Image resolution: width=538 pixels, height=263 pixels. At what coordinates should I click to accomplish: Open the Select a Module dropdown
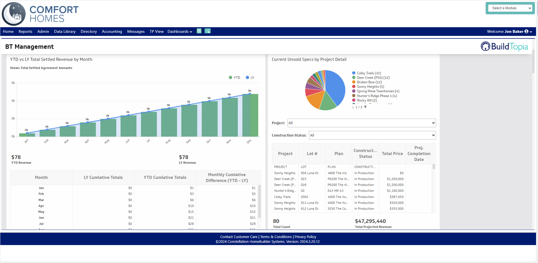pyautogui.click(x=510, y=8)
